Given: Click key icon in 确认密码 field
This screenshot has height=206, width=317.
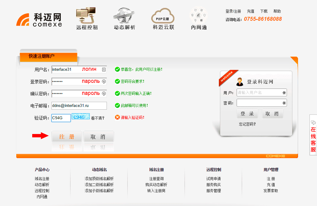Looking at the screenshot, I should click(104, 93).
